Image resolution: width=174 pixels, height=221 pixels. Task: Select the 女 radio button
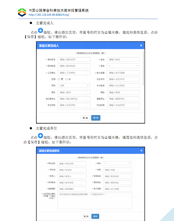tap(66, 79)
